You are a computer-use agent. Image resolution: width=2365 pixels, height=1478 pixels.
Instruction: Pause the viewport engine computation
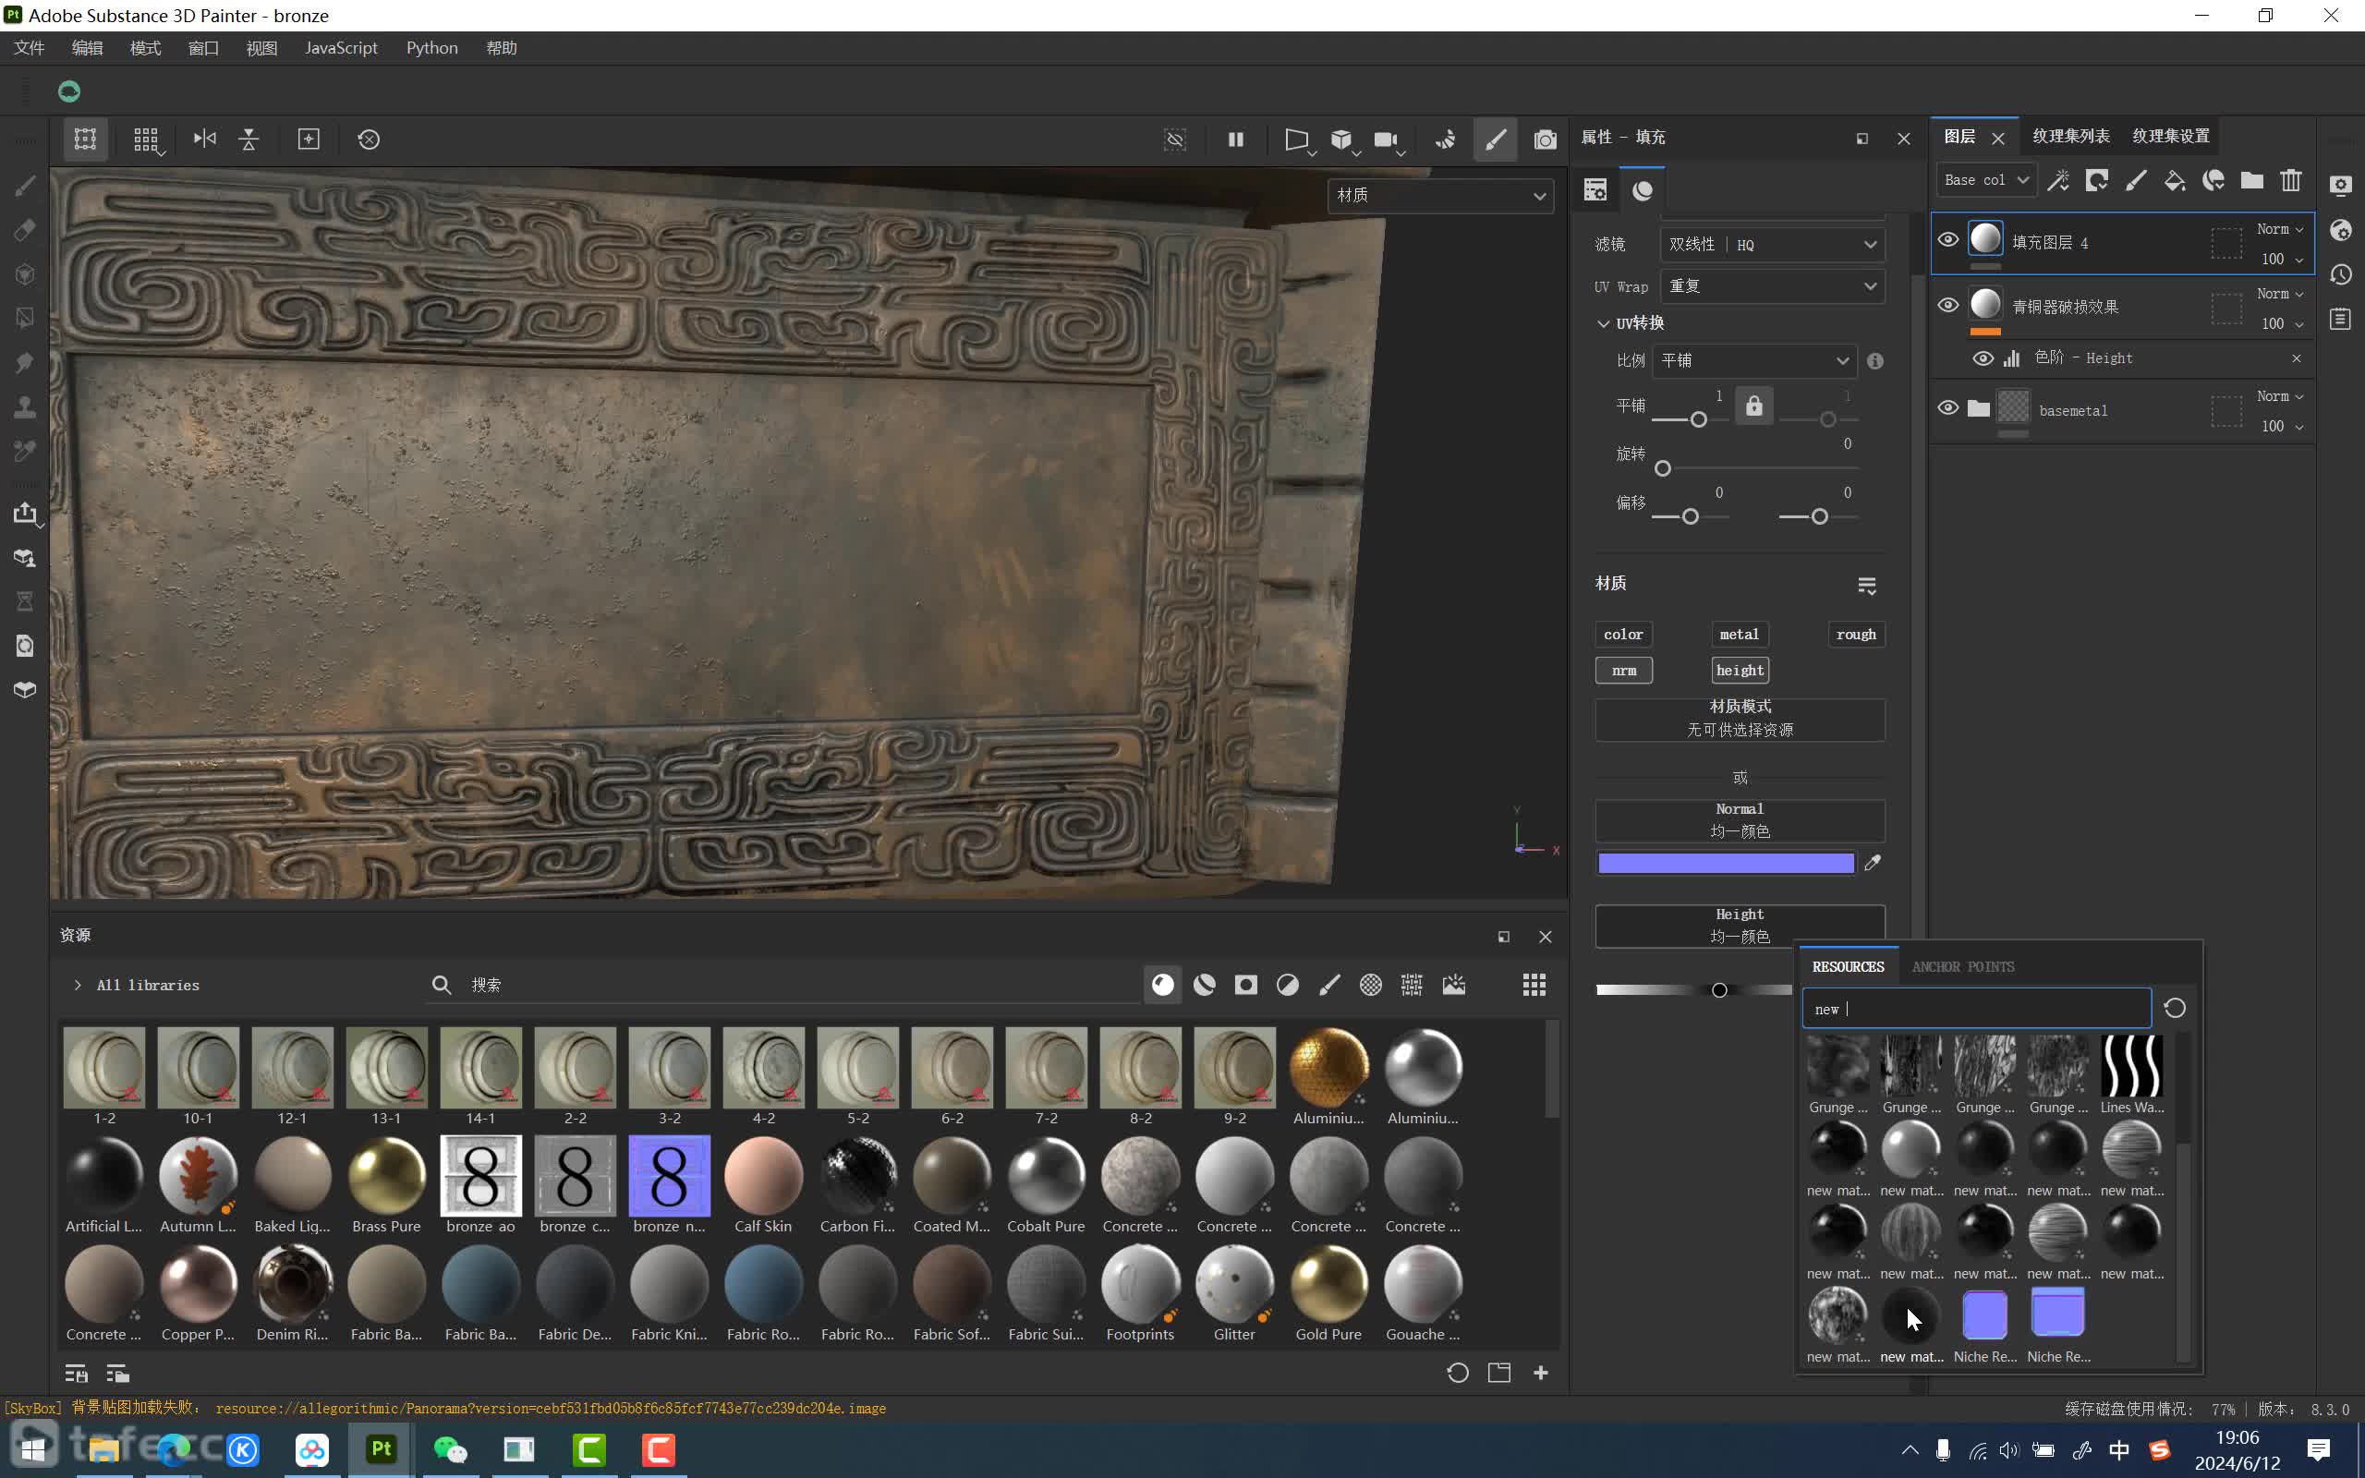1235,139
